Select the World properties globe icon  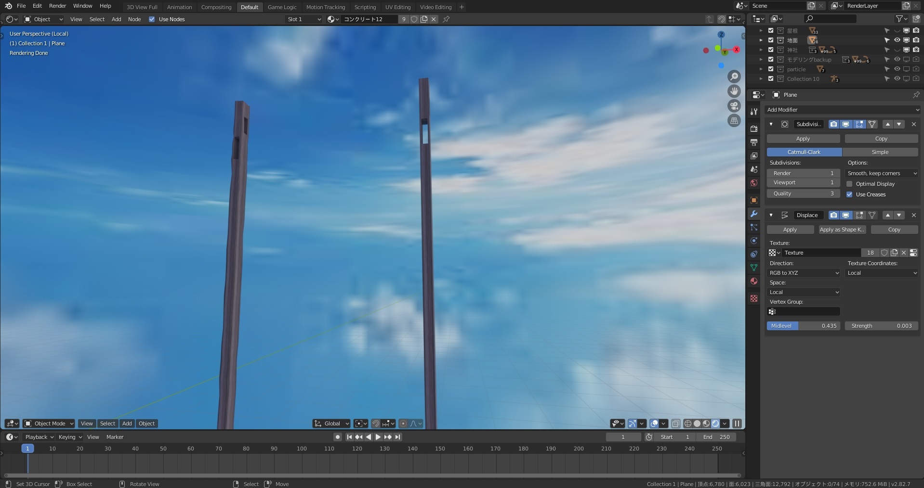753,183
